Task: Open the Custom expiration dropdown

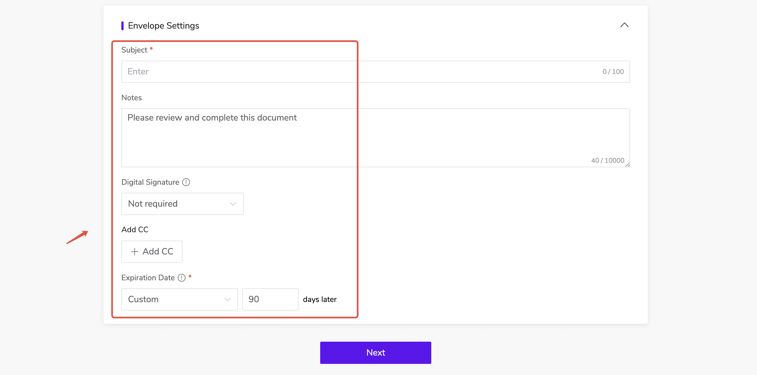Action: click(179, 299)
